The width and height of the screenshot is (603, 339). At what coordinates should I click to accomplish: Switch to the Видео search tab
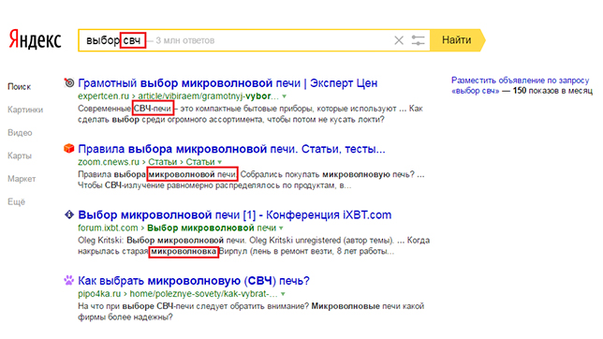(20, 133)
